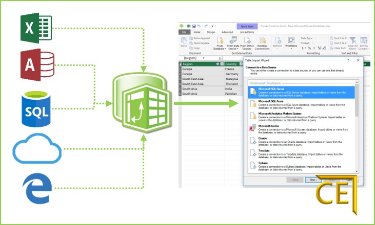Apply percent format icon
The width and height of the screenshot is (375, 225).
(309, 48)
